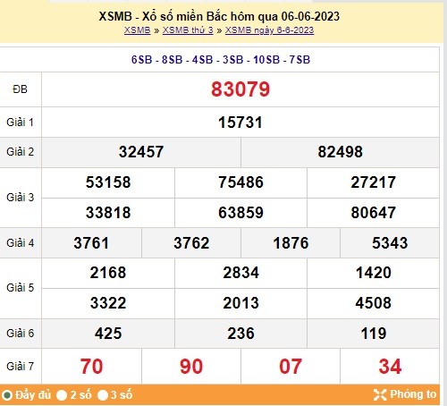
Task: Click Giải 6 number 236
Action: 240,334
